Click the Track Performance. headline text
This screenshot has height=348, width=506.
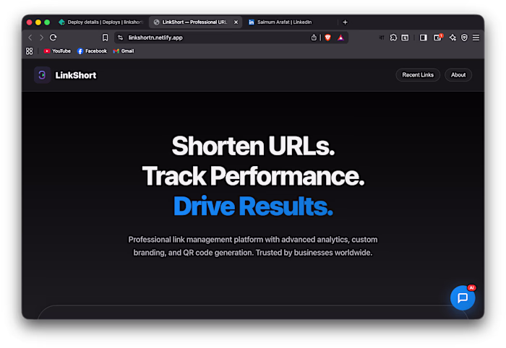click(x=253, y=176)
